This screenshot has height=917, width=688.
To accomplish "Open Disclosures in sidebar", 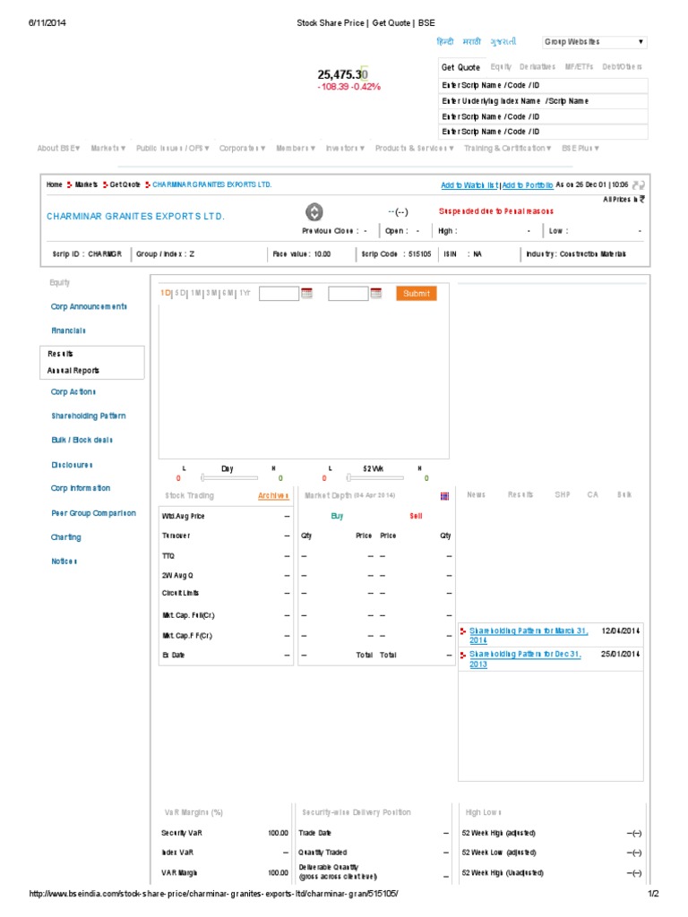I will [x=72, y=465].
